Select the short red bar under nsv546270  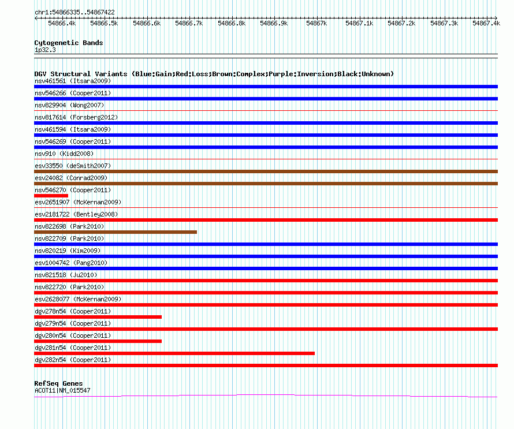(x=51, y=196)
